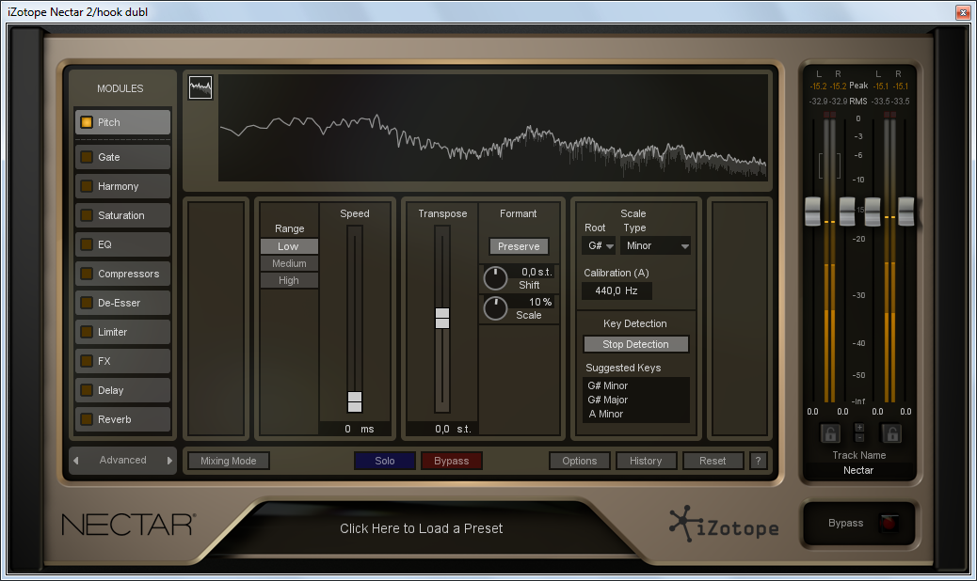
Task: Click the left arrow beside Advanced
Action: 76,461
